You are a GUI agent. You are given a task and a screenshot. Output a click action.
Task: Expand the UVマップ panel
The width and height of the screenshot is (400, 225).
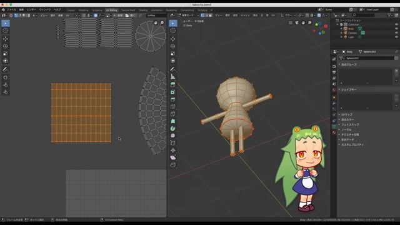point(347,114)
